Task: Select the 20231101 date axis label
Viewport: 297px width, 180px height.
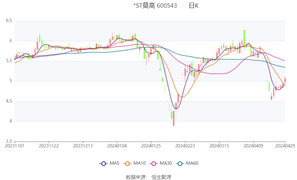Action: (15, 146)
